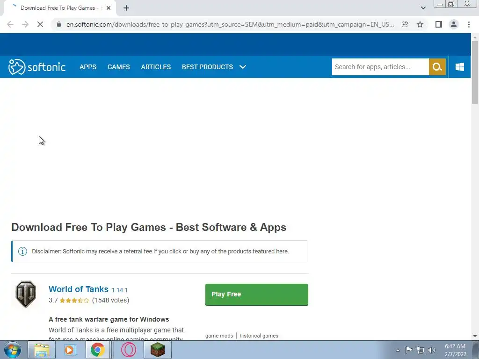Open the Chrome profile icon

454,24
